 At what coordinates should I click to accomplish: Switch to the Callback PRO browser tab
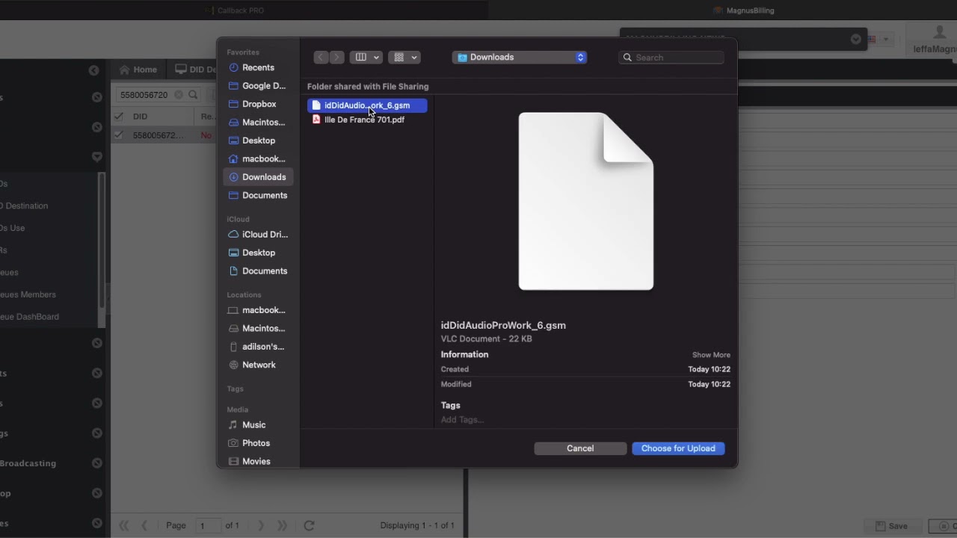click(x=235, y=10)
